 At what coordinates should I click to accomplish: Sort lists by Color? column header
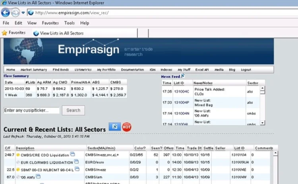pos(140,148)
